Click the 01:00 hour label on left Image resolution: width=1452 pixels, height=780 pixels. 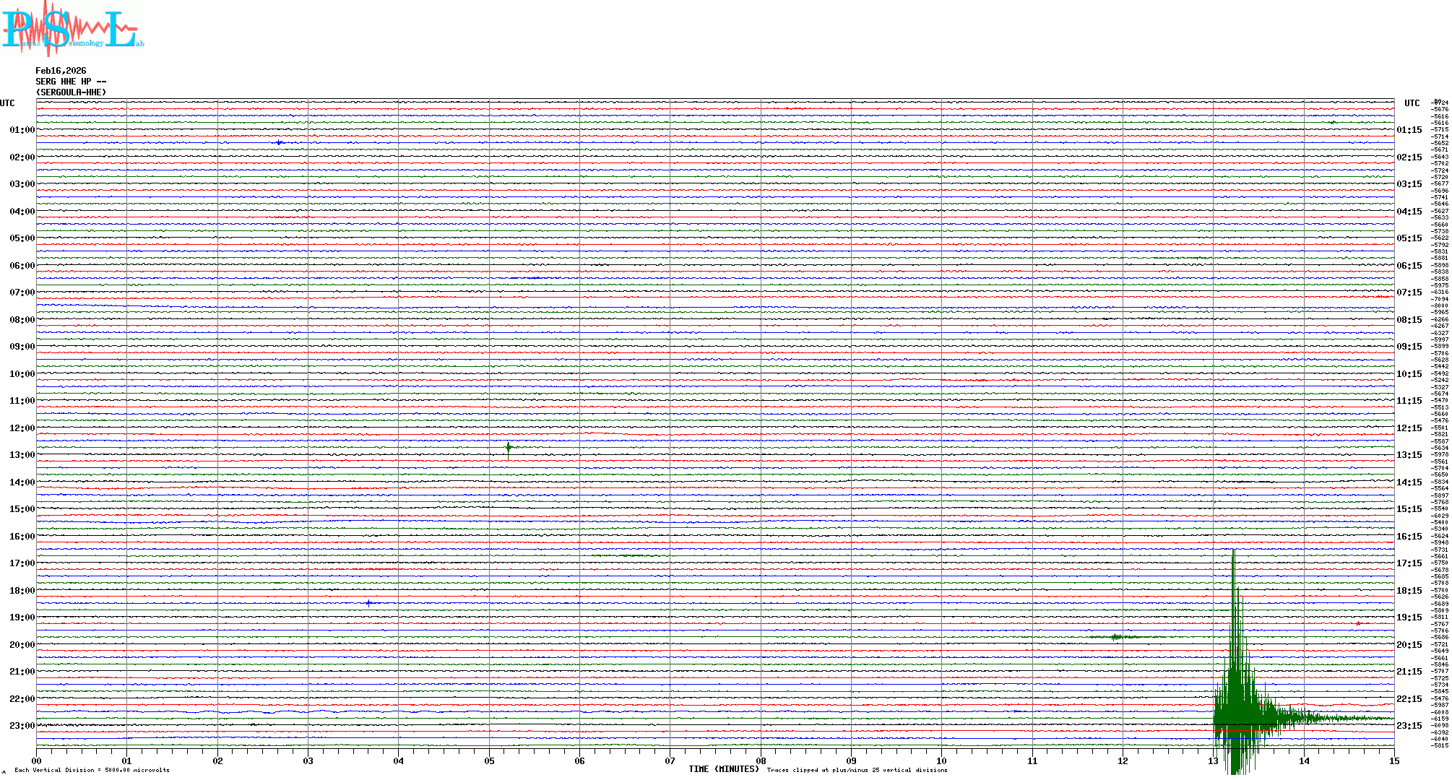pos(22,130)
